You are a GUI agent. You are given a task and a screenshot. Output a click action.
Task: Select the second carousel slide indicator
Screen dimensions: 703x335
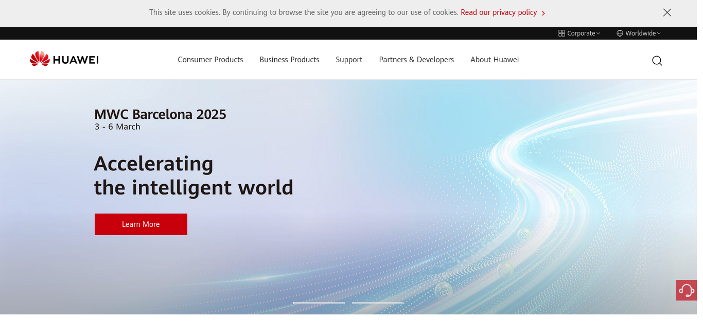coord(378,303)
